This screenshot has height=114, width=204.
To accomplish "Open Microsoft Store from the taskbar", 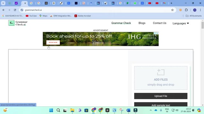I will point(86,110).
